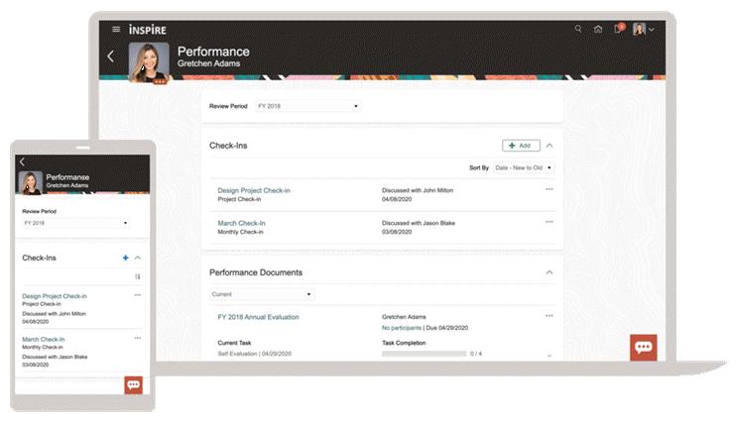Open the user avatar menu in the top right
This screenshot has height=423, width=737.
coord(643,30)
